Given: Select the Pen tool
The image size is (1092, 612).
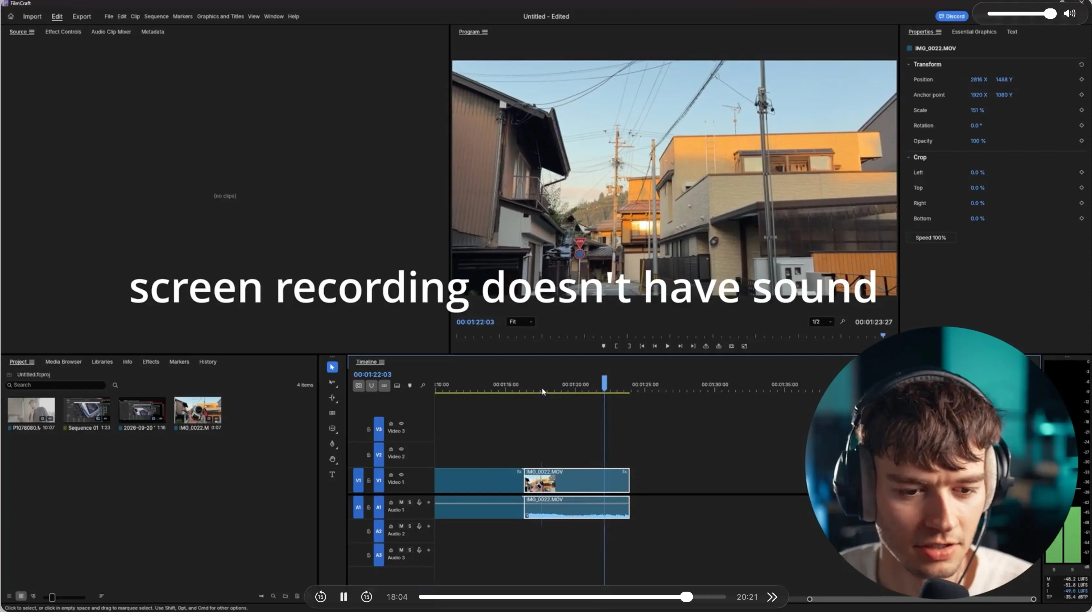Looking at the screenshot, I should pyautogui.click(x=332, y=444).
